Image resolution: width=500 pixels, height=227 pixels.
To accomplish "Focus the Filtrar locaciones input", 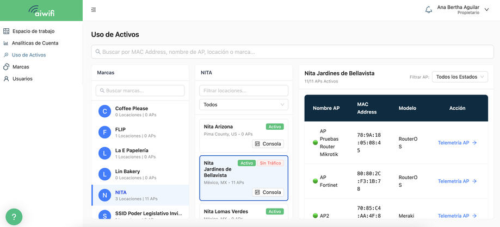I will point(244,91).
